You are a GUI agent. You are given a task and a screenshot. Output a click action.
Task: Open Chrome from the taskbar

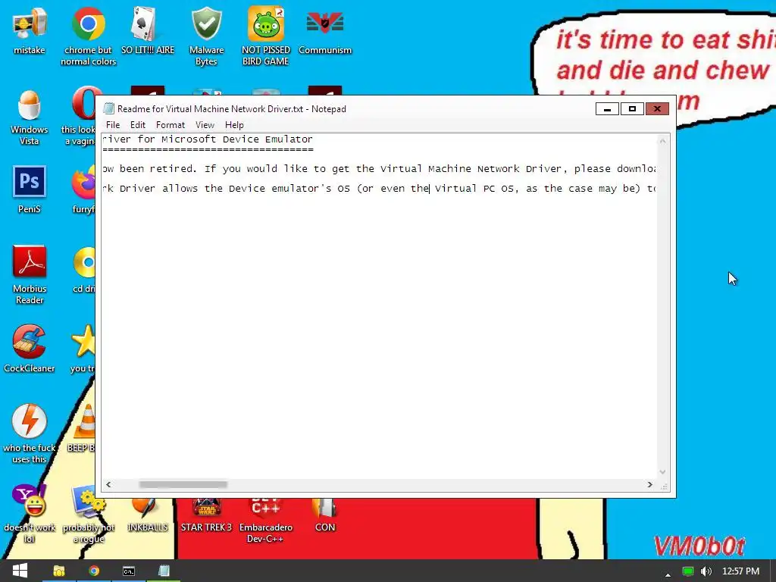tap(94, 571)
